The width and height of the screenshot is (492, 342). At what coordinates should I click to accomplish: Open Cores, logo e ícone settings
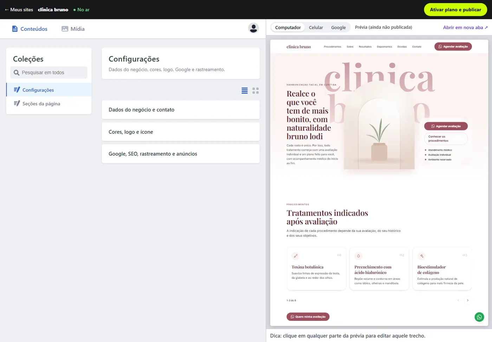tap(181, 132)
